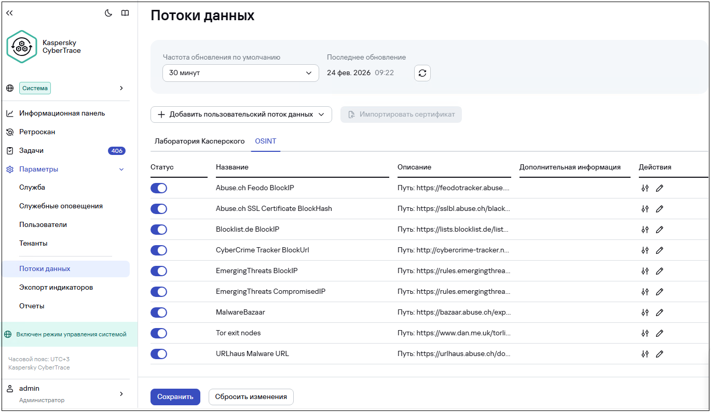Open filter settings for CyberCrime Tracker BlockUrl

[645, 250]
